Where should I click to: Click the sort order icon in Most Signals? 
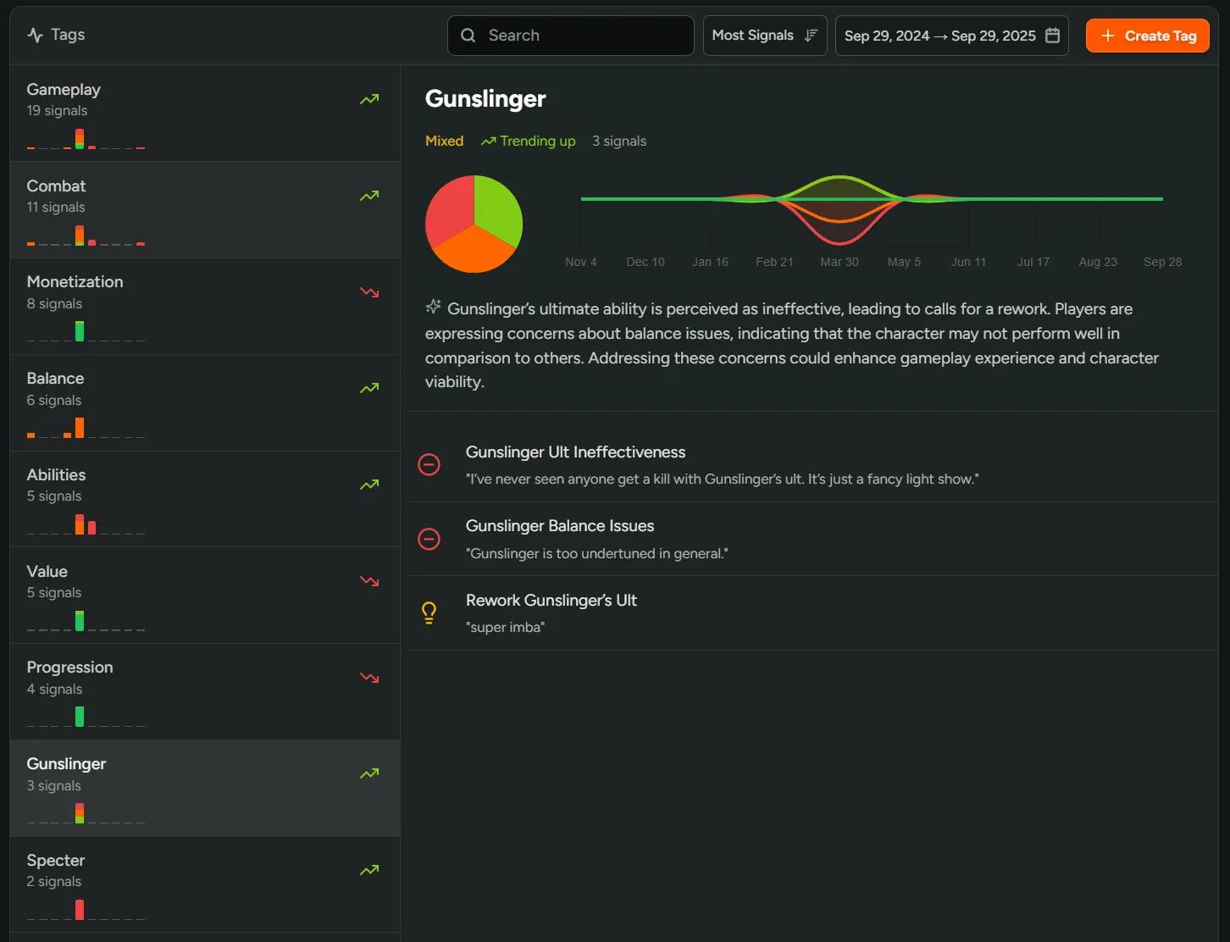pos(811,36)
